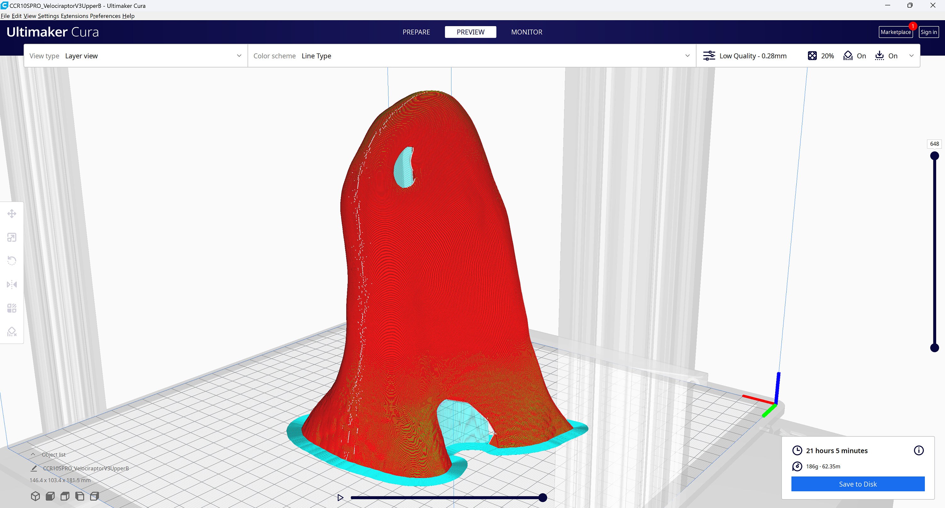The width and height of the screenshot is (945, 508).
Task: Click the path slider end handle
Action: [542, 497]
